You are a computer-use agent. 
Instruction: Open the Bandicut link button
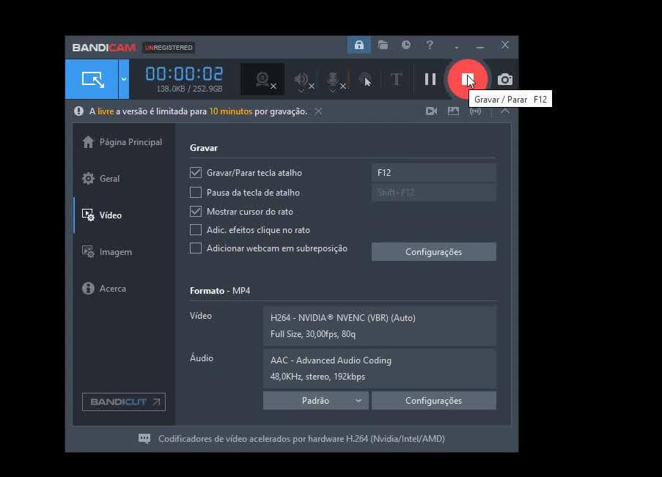point(124,402)
